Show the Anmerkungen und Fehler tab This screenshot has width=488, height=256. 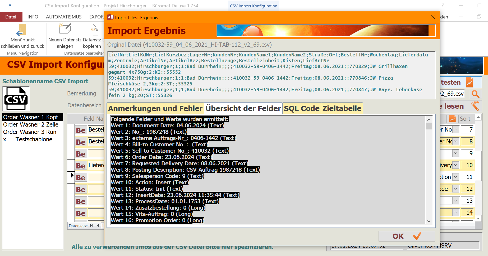[x=155, y=108]
